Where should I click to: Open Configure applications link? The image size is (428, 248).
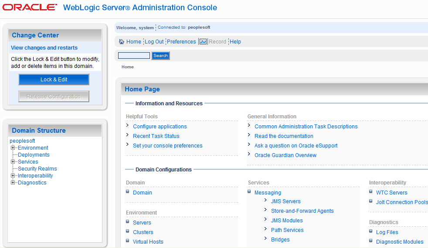click(160, 127)
